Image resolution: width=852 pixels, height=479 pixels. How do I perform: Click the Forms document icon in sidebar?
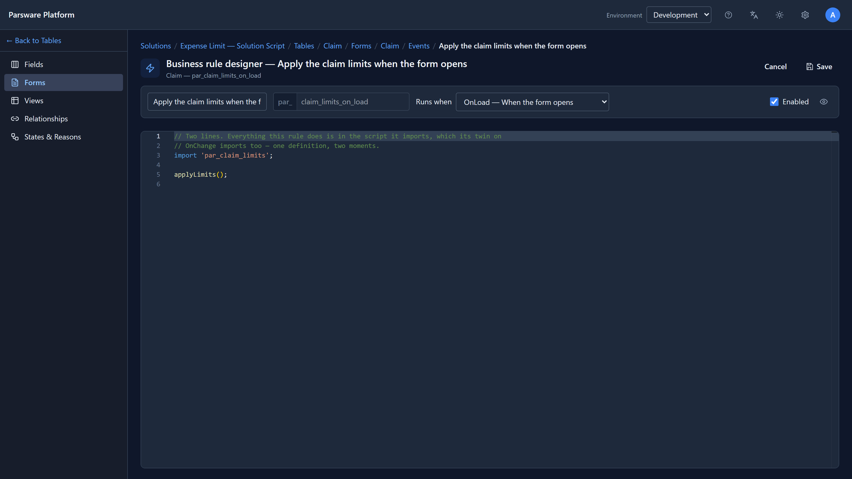tap(15, 83)
